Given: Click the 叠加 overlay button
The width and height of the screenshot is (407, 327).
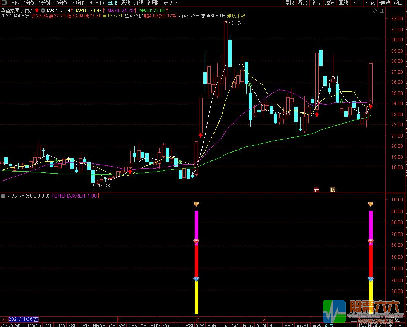Looking at the screenshot, I should click(303, 3).
